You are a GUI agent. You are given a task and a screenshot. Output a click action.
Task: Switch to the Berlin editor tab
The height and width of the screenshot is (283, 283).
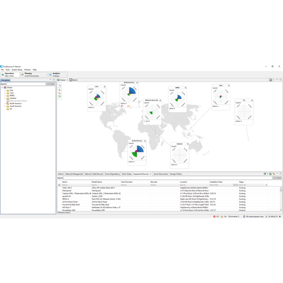coord(74,80)
